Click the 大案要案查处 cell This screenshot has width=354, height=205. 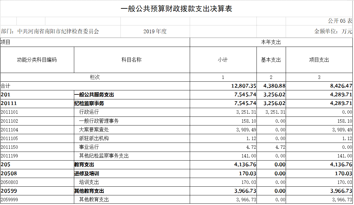[x=132, y=130]
